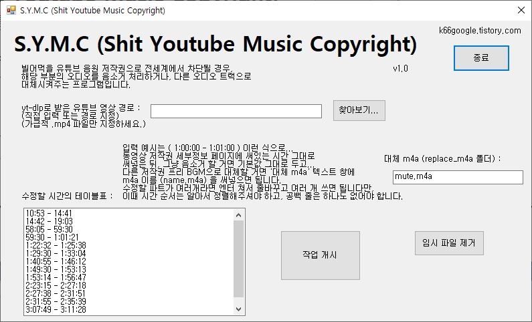Click time row 2:27:38 - 2:31:51
The height and width of the screenshot is (322, 532).
(x=56, y=293)
